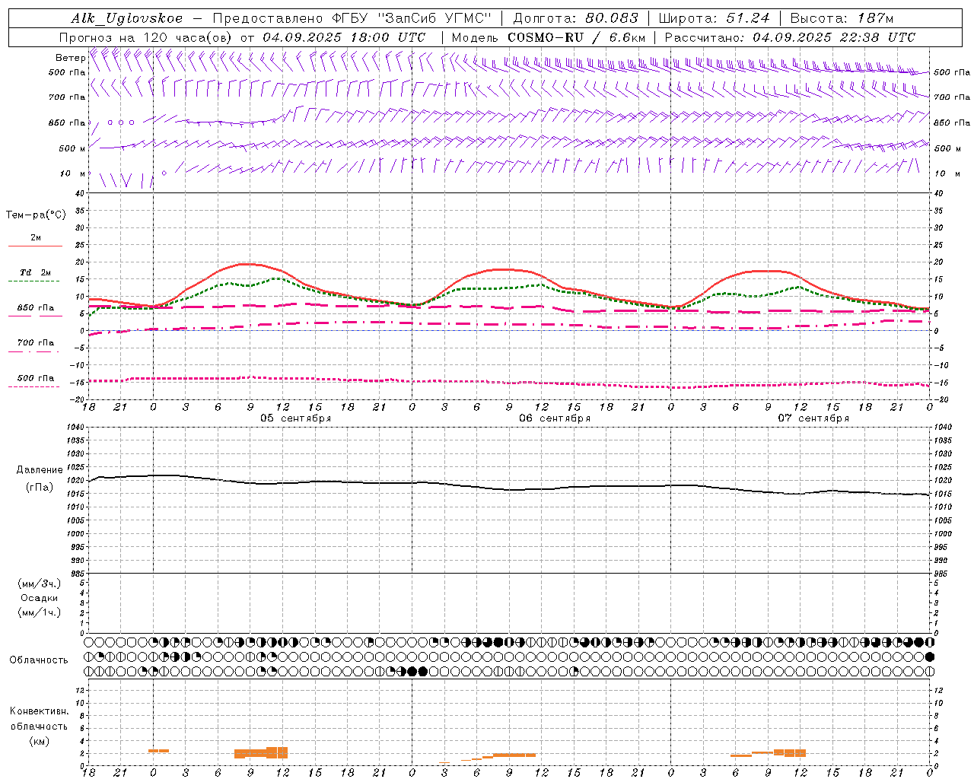Click the Прогноз на 120 часа(ов) text

(147, 37)
